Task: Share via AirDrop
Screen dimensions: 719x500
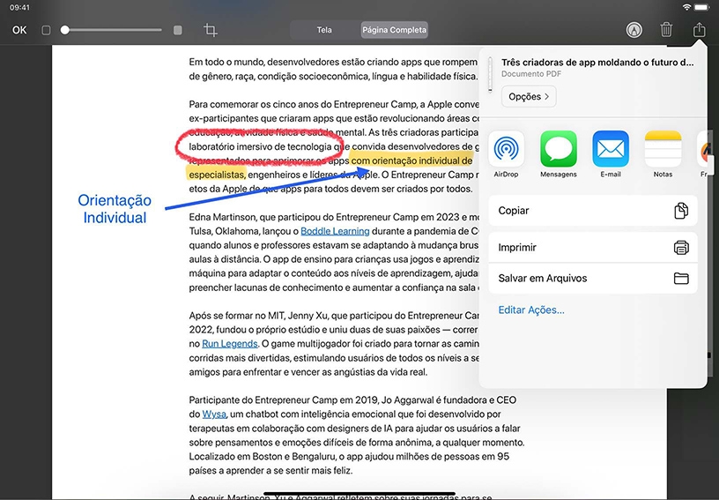Action: pos(507,154)
